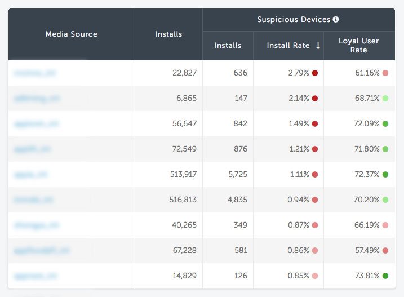404x297 pixels.
Task: Click the red dot next to 1.49%
Action: (x=315, y=124)
